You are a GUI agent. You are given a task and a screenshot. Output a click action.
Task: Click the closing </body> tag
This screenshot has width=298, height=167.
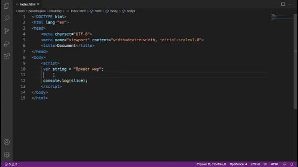[40, 92]
